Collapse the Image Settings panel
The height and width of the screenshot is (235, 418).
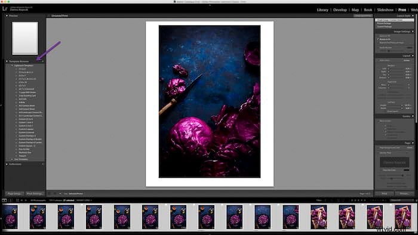[x=413, y=32]
